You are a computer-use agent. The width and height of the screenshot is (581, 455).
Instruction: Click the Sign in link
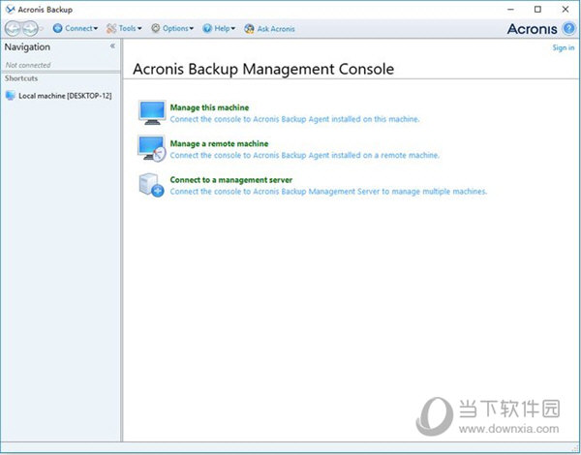(x=564, y=47)
